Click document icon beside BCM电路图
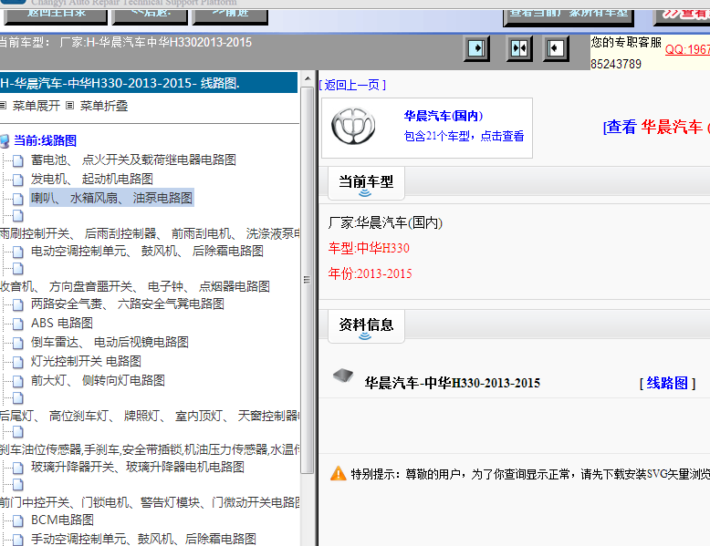Image resolution: width=710 pixels, height=546 pixels. click(17, 520)
